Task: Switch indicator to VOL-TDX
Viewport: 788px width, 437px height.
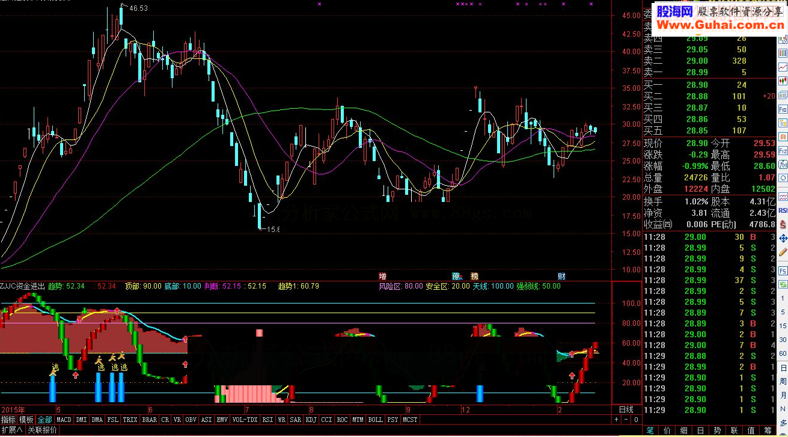Action: (x=245, y=420)
